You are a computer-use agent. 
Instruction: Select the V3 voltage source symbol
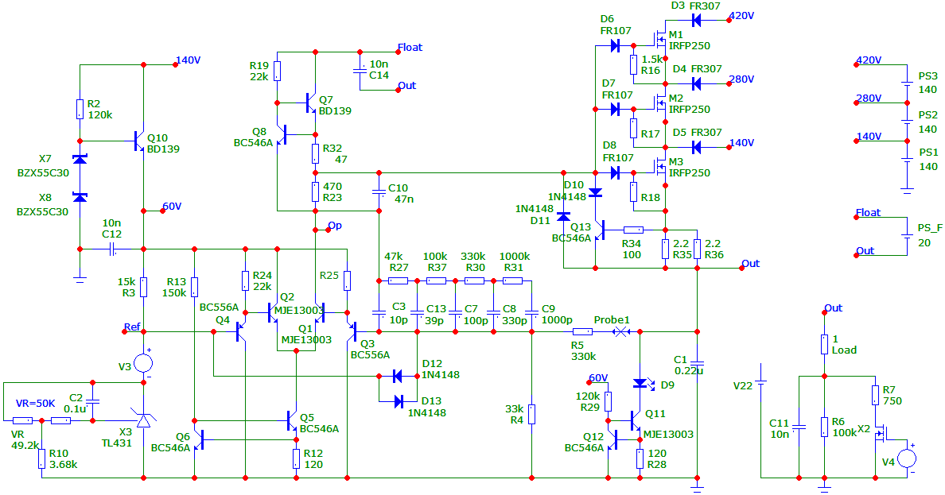click(x=143, y=363)
